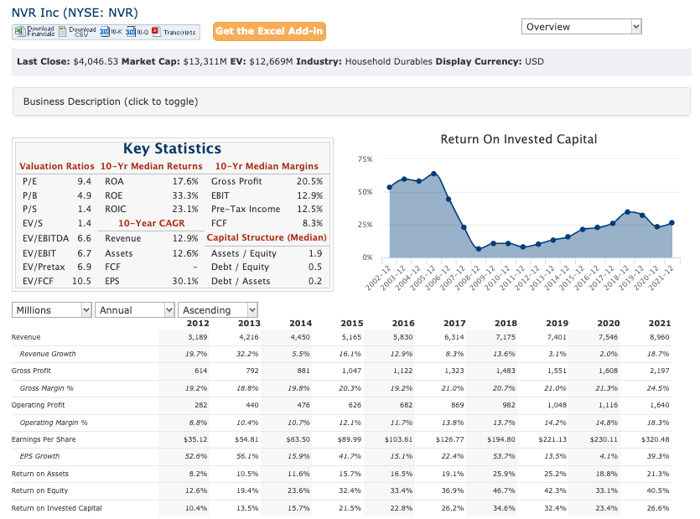Click the 2018 return on equity 46.7%
Screen dimensions: 700x519
point(504,490)
